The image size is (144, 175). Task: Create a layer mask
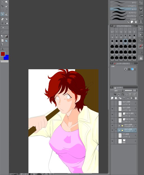(132, 98)
